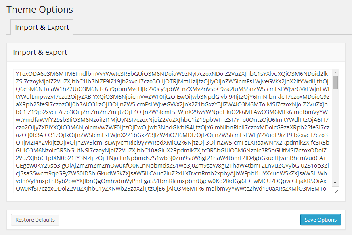Click the vertical scrollbar thumb in textarea
The height and width of the screenshot is (235, 352).
[x=335, y=82]
